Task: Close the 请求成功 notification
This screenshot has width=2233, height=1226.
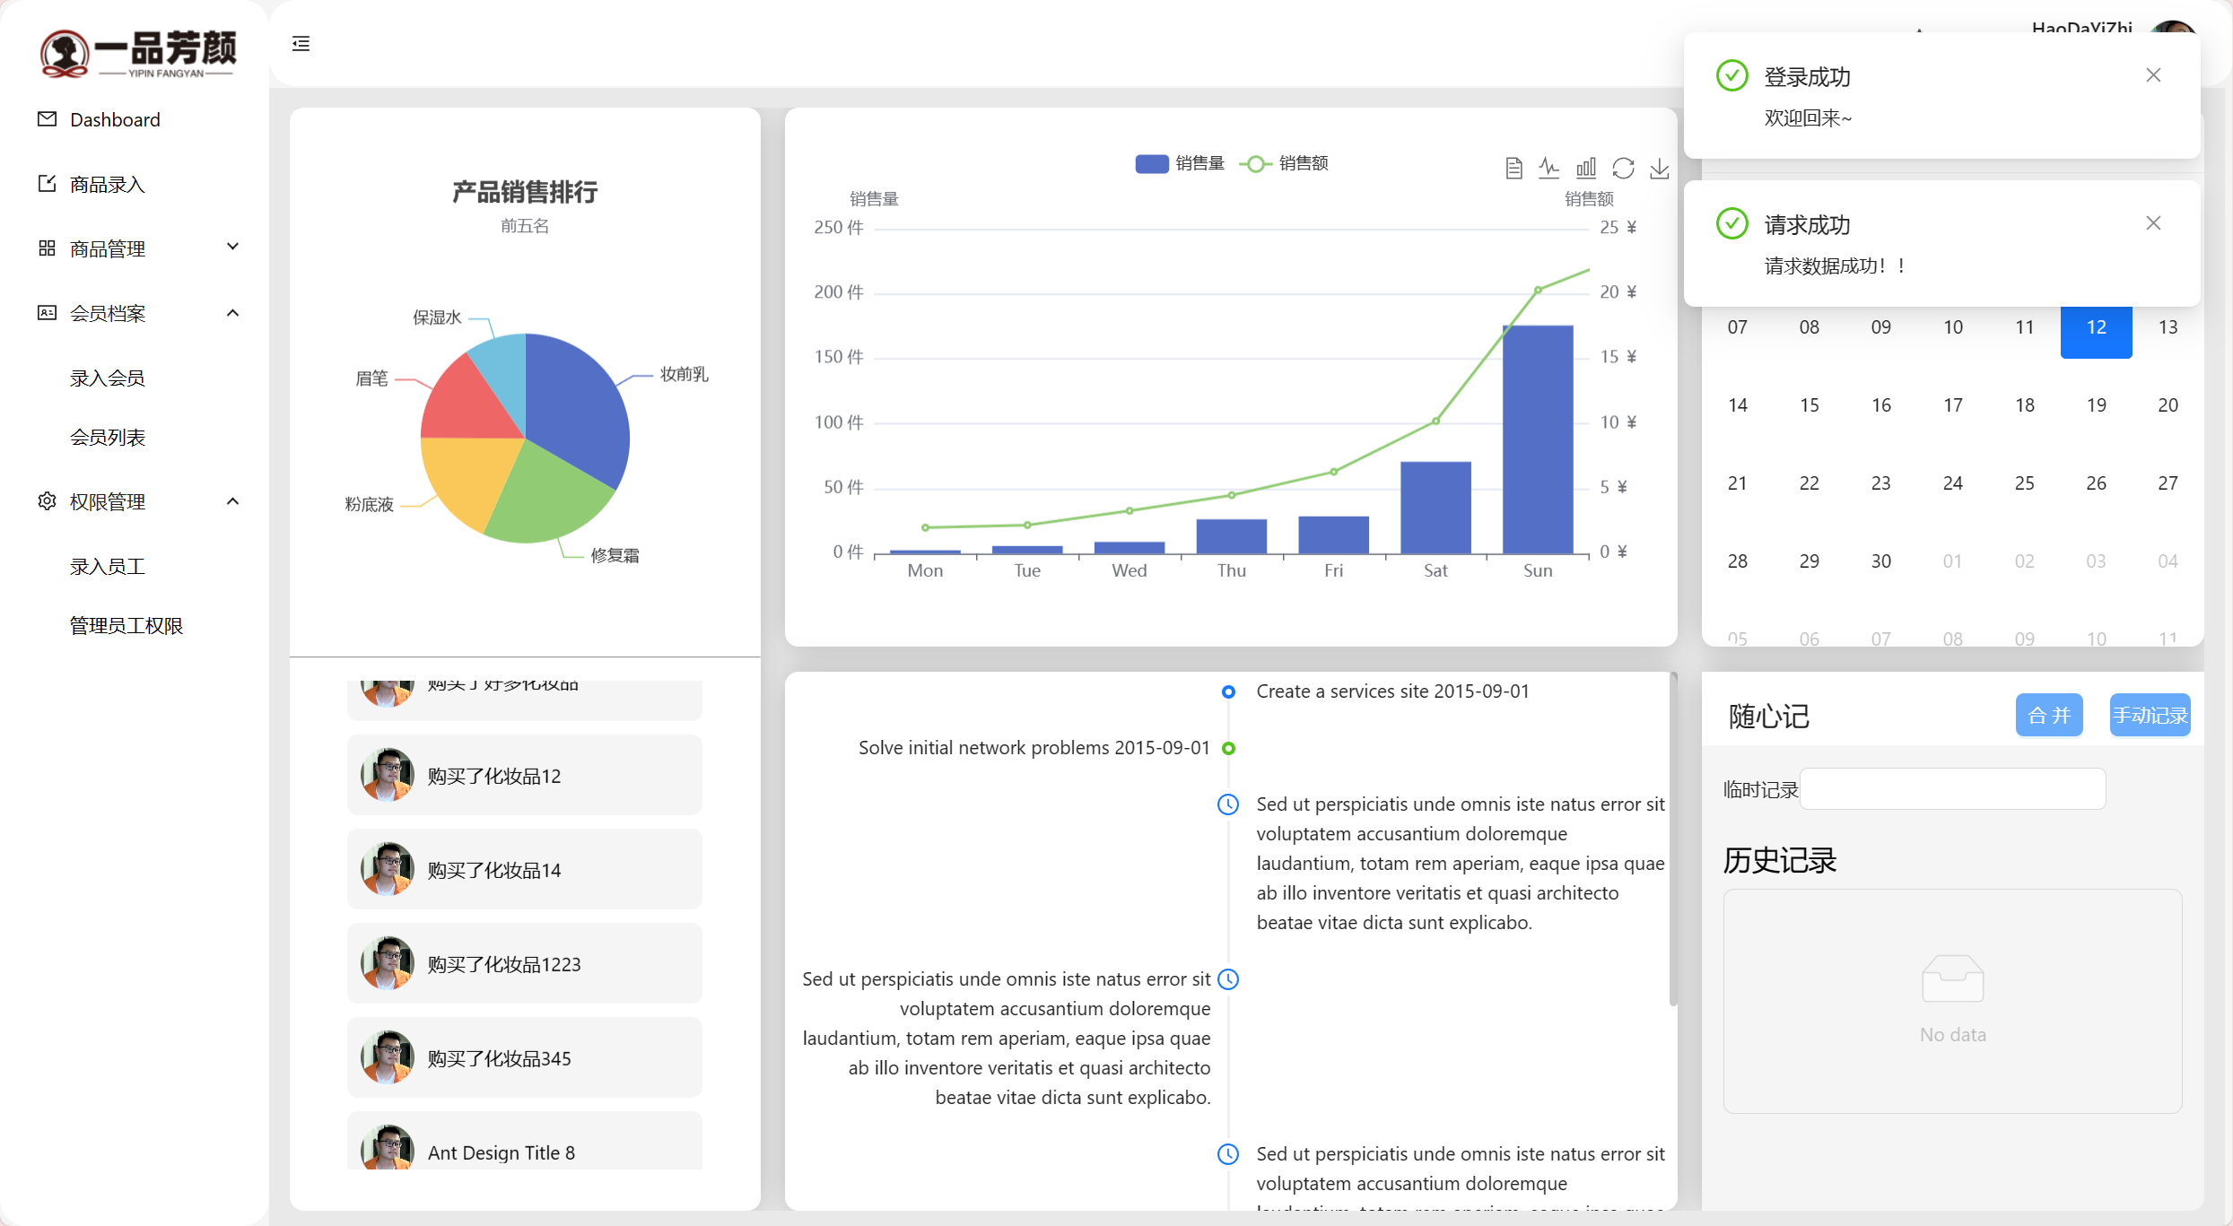Action: [2153, 223]
